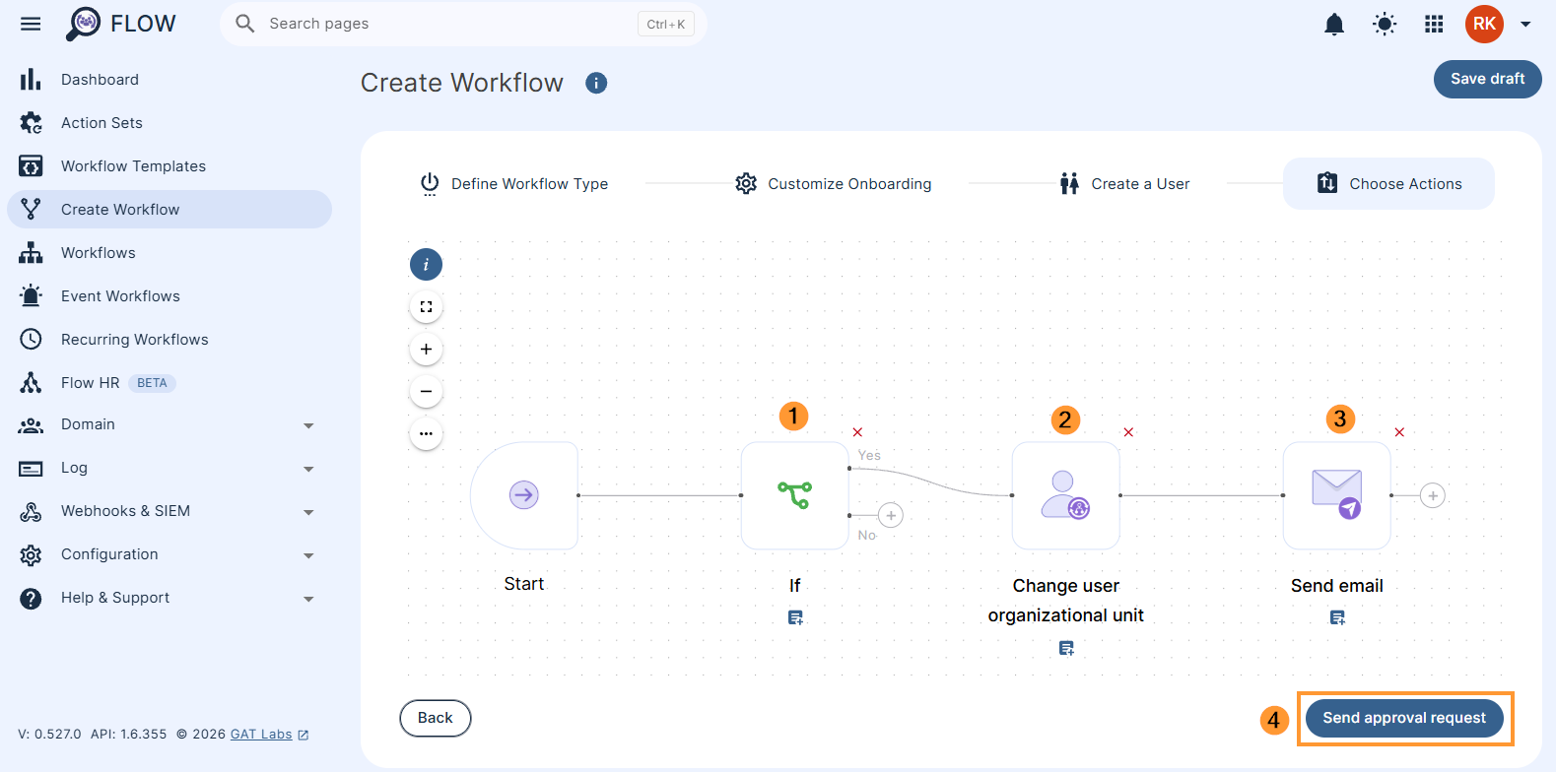Open Dashboard from sidebar
The height and width of the screenshot is (772, 1556).
tap(169, 80)
